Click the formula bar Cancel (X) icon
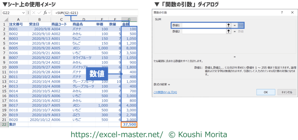The height and width of the screenshot is (140, 298). click(33, 13)
